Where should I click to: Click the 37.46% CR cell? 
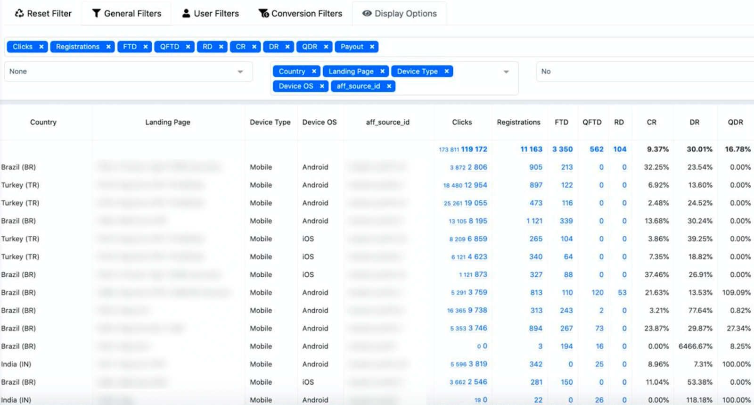point(656,274)
